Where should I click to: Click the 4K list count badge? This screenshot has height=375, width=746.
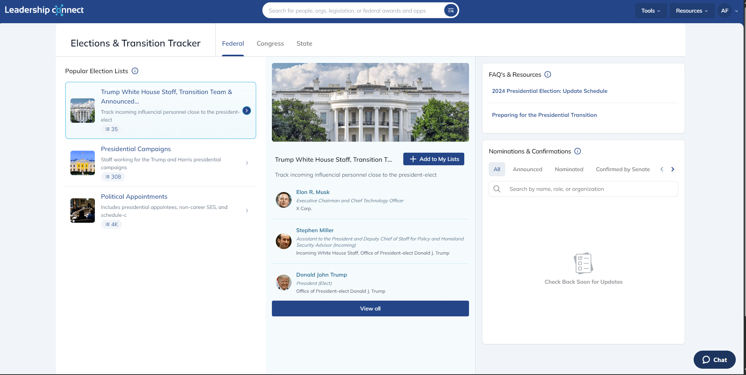tap(111, 224)
